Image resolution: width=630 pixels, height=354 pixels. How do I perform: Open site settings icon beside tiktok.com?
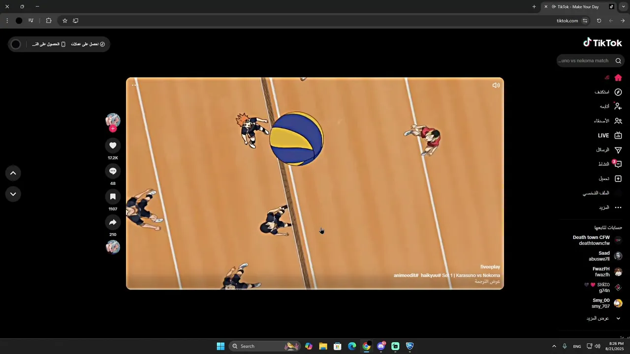[x=585, y=21]
